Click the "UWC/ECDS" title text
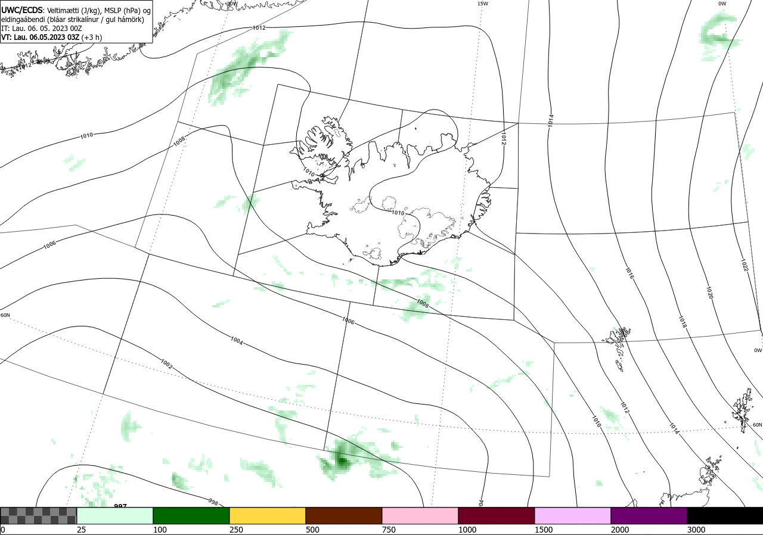Viewport: 763px width, 535px height. 21,10
